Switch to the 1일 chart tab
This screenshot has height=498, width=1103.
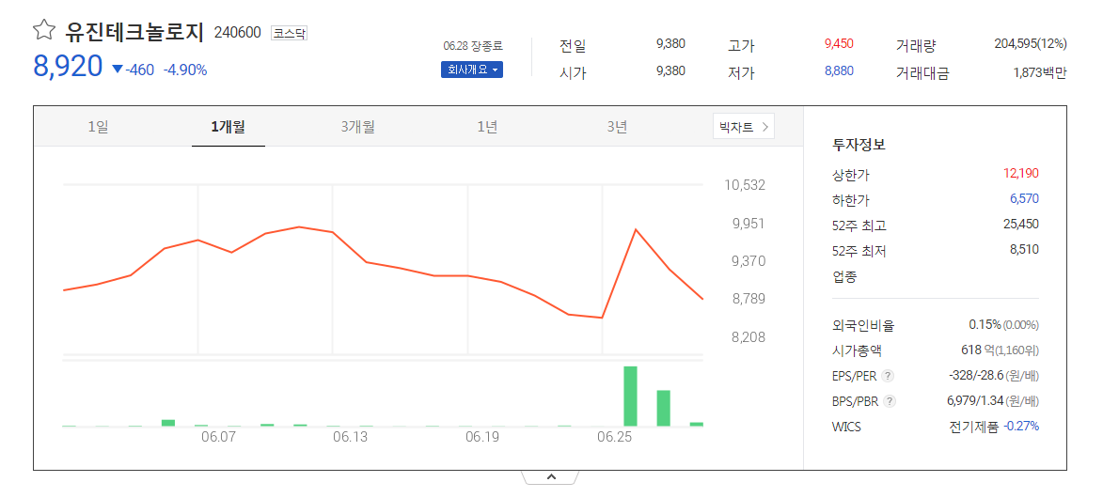pos(99,127)
